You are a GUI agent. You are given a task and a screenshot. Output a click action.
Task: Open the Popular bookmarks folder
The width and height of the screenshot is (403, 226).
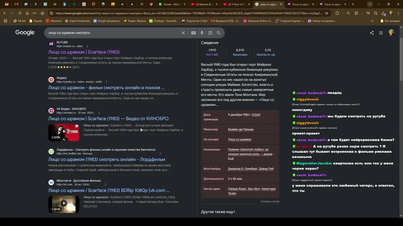pyautogui.click(x=36, y=21)
